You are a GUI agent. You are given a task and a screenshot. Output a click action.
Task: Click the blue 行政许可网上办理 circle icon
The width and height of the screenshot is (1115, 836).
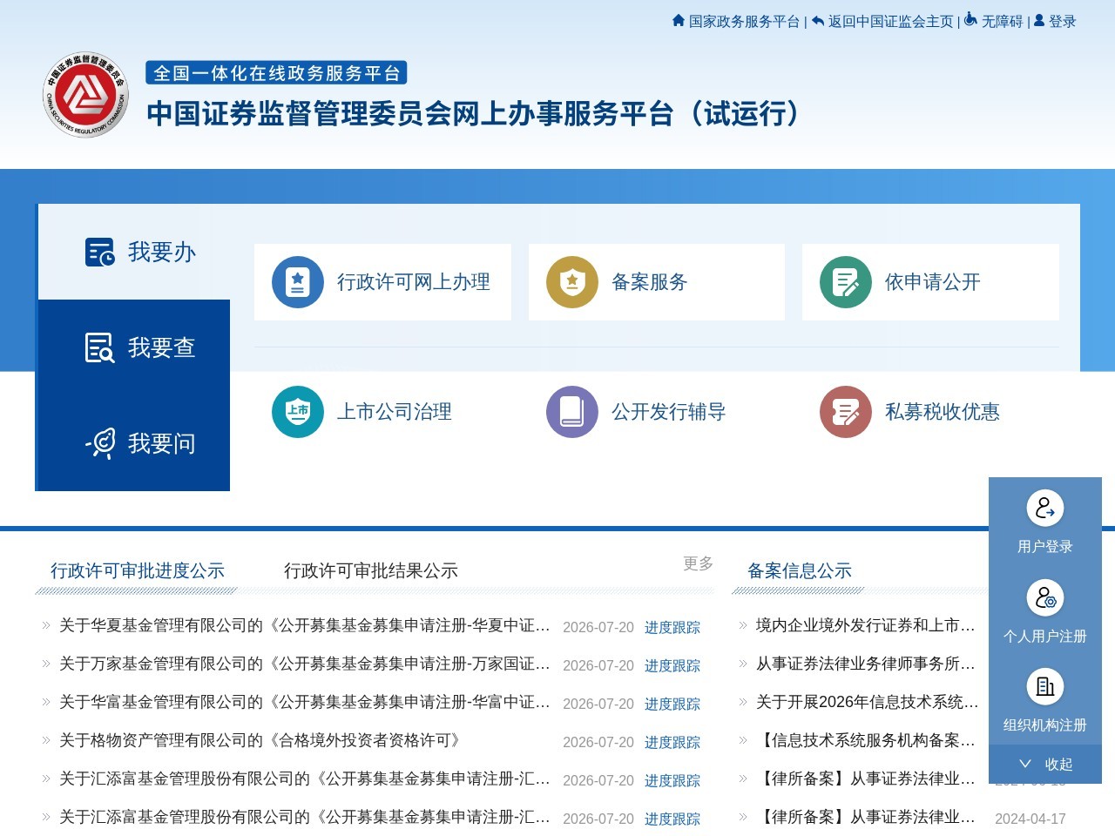click(x=298, y=282)
